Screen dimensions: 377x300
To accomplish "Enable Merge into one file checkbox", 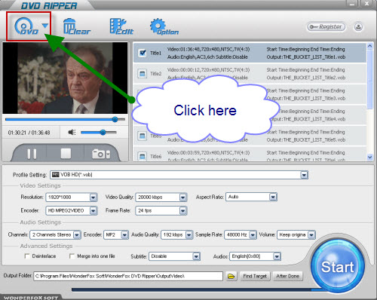I will coord(72,256).
